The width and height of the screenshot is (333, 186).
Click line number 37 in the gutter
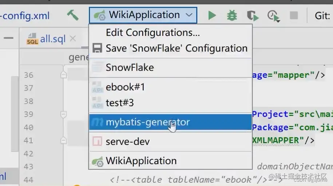tap(28, 88)
